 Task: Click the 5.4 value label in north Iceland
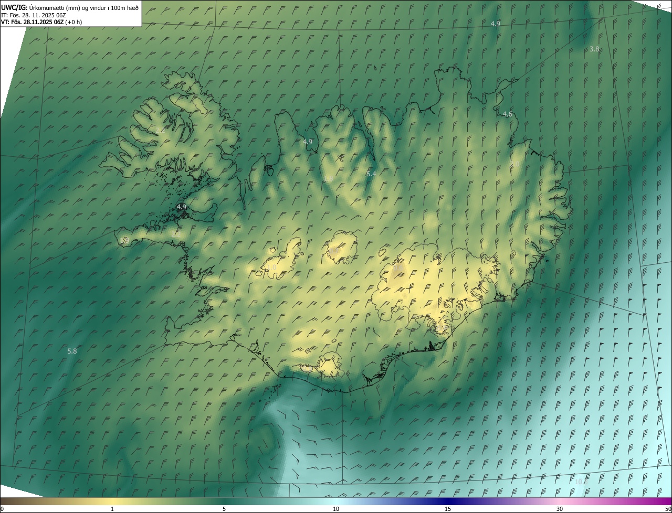coord(371,174)
